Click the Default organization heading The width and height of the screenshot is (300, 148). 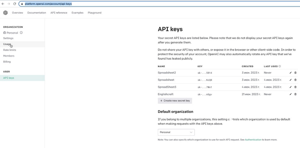tap(176, 112)
